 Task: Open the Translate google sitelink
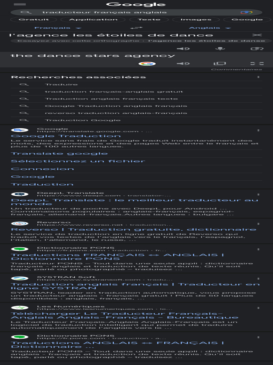point(59,154)
